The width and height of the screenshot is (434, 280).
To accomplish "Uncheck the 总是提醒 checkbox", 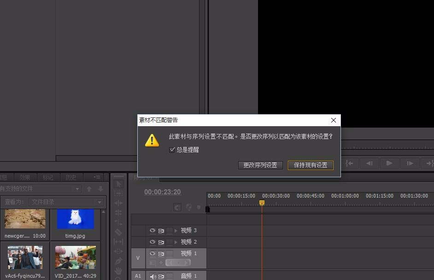I will click(172, 150).
